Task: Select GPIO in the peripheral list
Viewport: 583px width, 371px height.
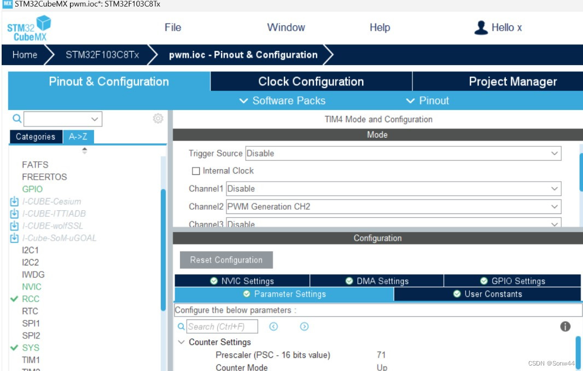Action: (32, 189)
